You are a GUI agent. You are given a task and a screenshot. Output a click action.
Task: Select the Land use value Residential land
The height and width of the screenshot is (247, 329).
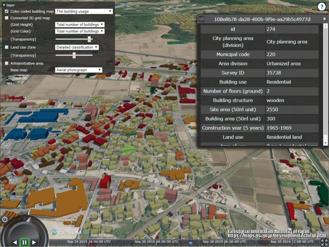284,137
